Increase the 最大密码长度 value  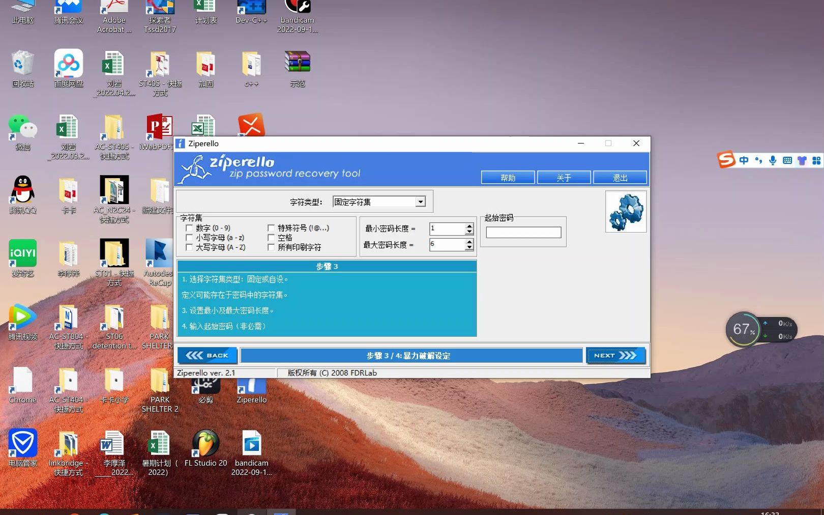point(469,242)
